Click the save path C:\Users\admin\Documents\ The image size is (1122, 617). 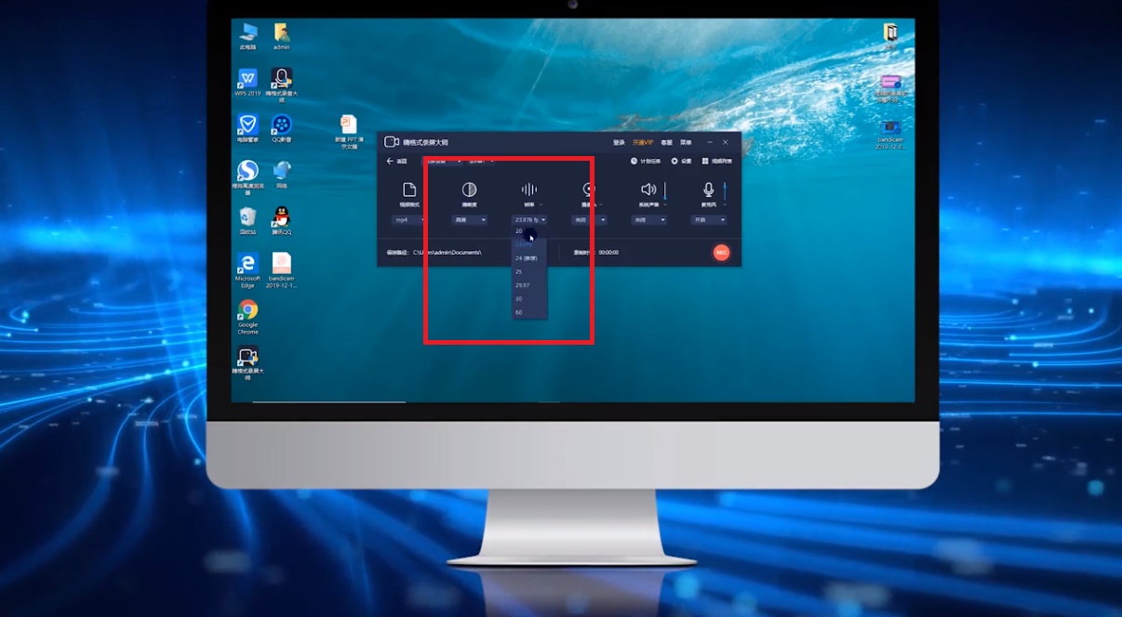(447, 252)
